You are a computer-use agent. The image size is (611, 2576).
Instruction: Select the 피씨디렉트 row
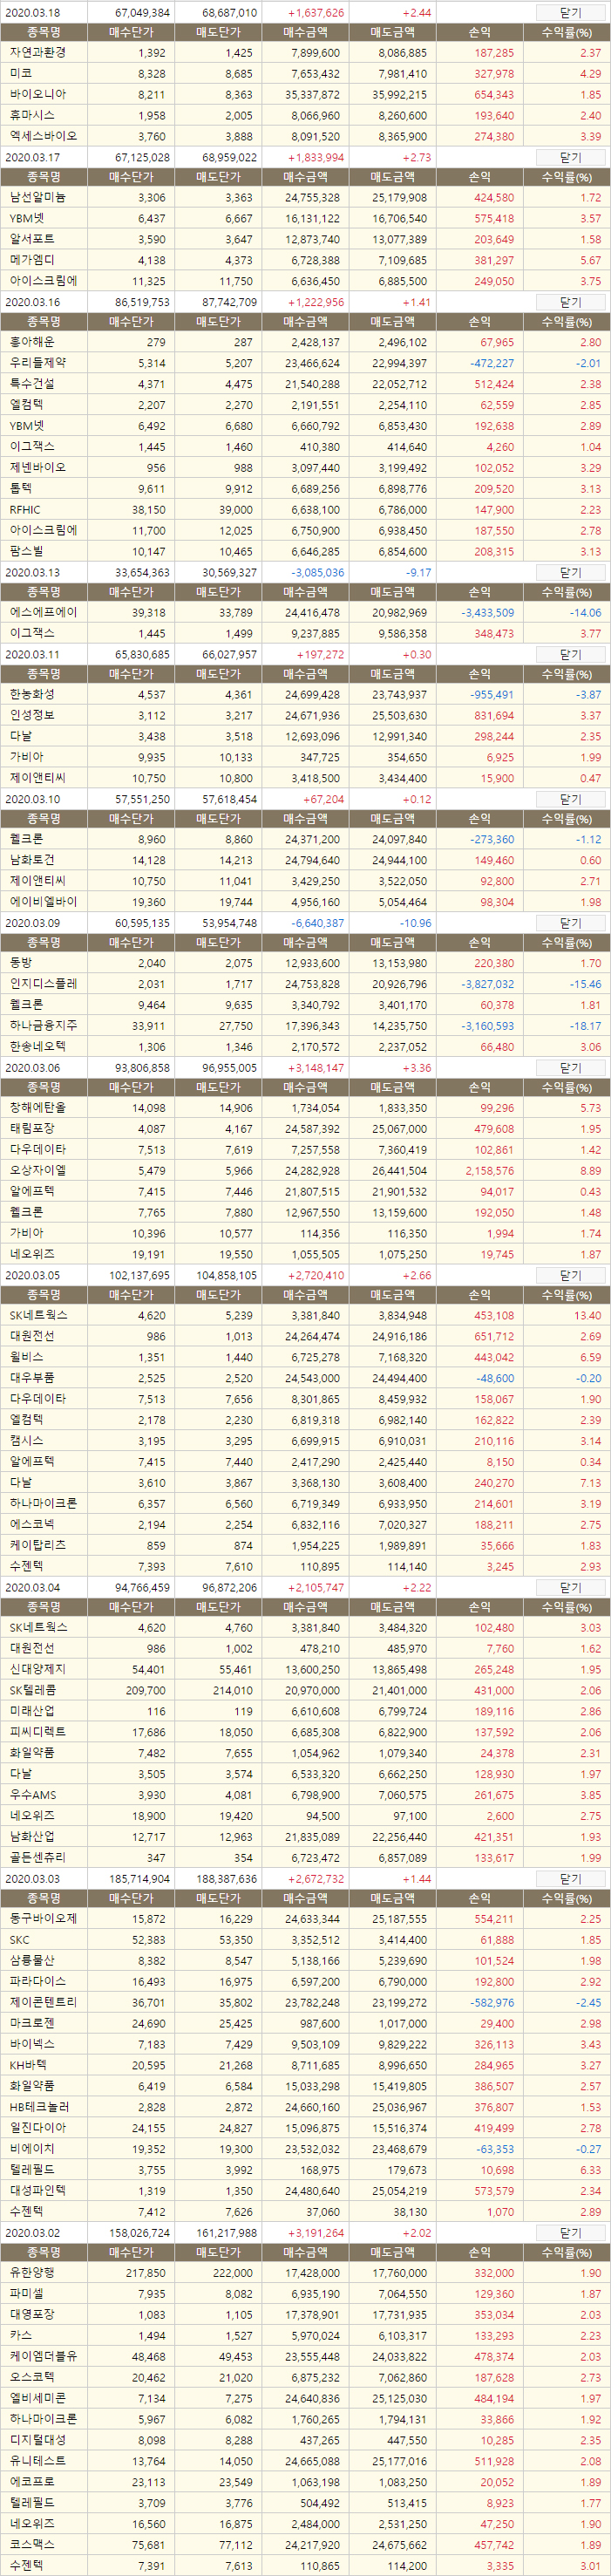point(38,1731)
